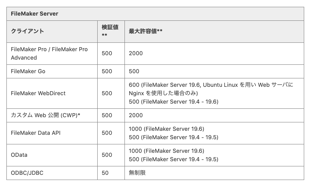The width and height of the screenshot is (311, 186).
Task: Select the ODBC/JDBC row label
Action: click(x=27, y=173)
